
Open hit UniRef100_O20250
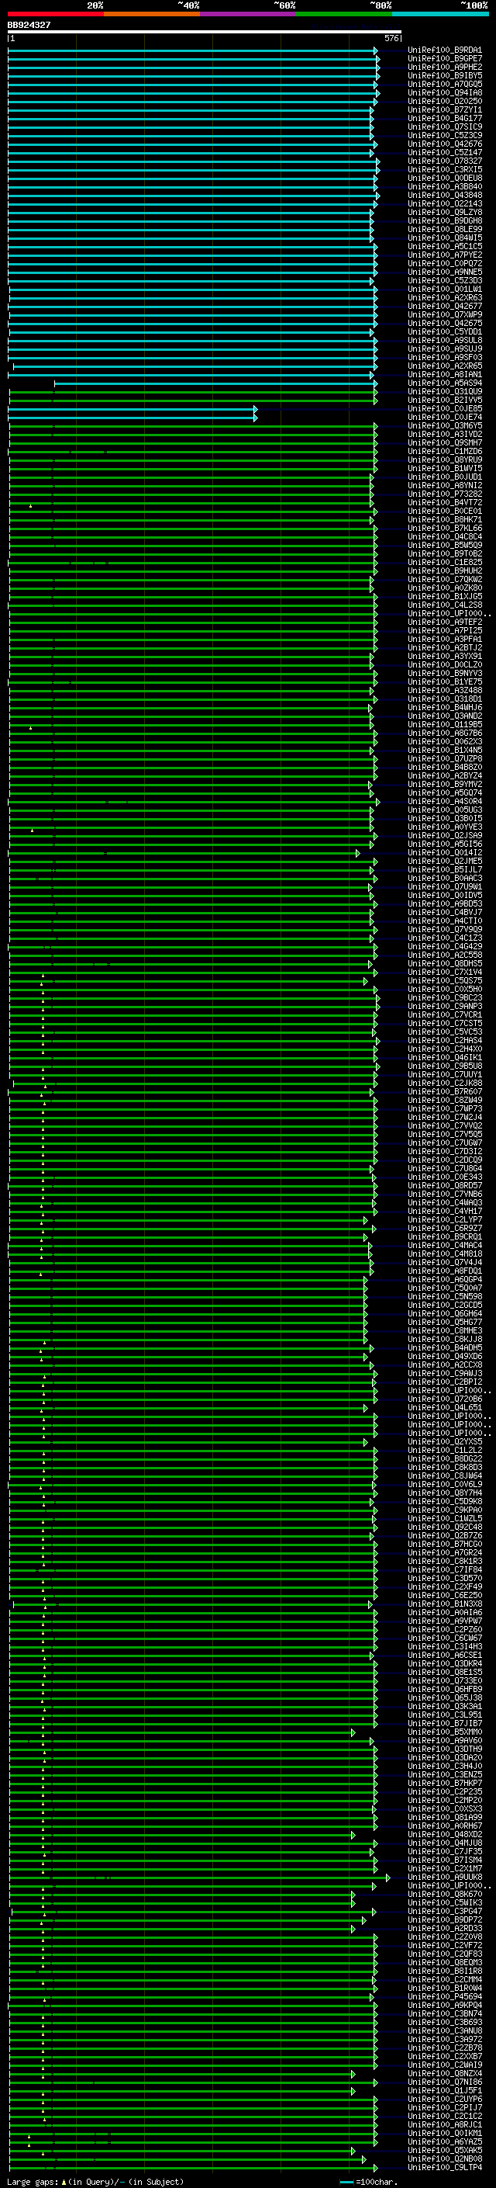[445, 101]
